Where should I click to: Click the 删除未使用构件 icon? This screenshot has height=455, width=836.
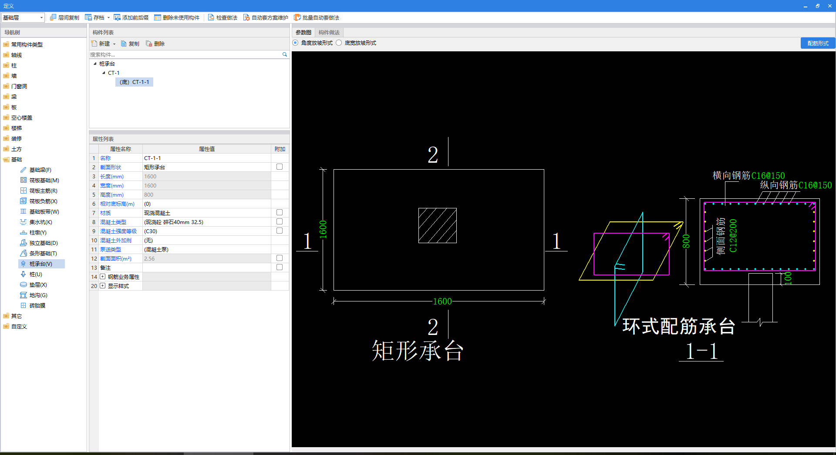click(158, 17)
